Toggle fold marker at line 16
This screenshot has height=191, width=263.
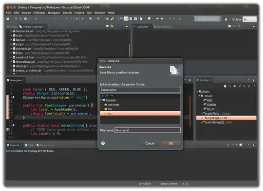click(x=14, y=125)
